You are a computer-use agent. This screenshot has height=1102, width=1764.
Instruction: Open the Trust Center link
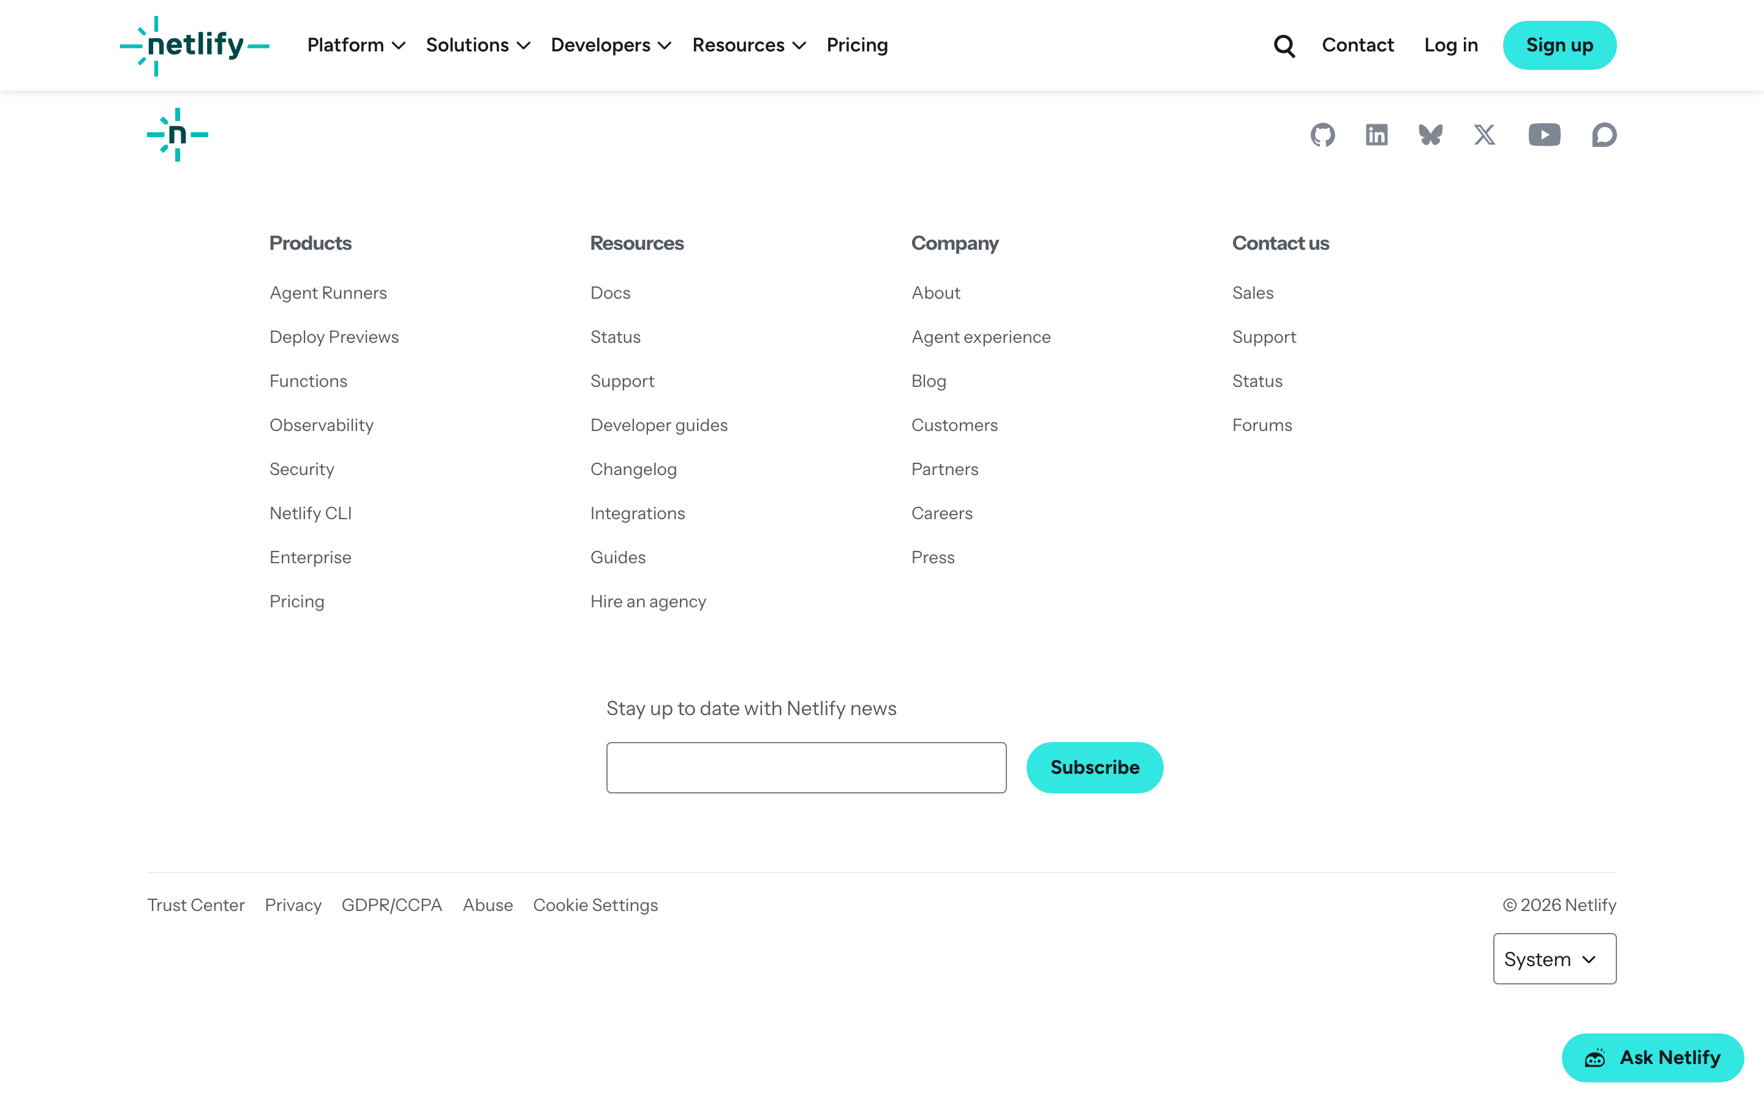[x=196, y=905]
